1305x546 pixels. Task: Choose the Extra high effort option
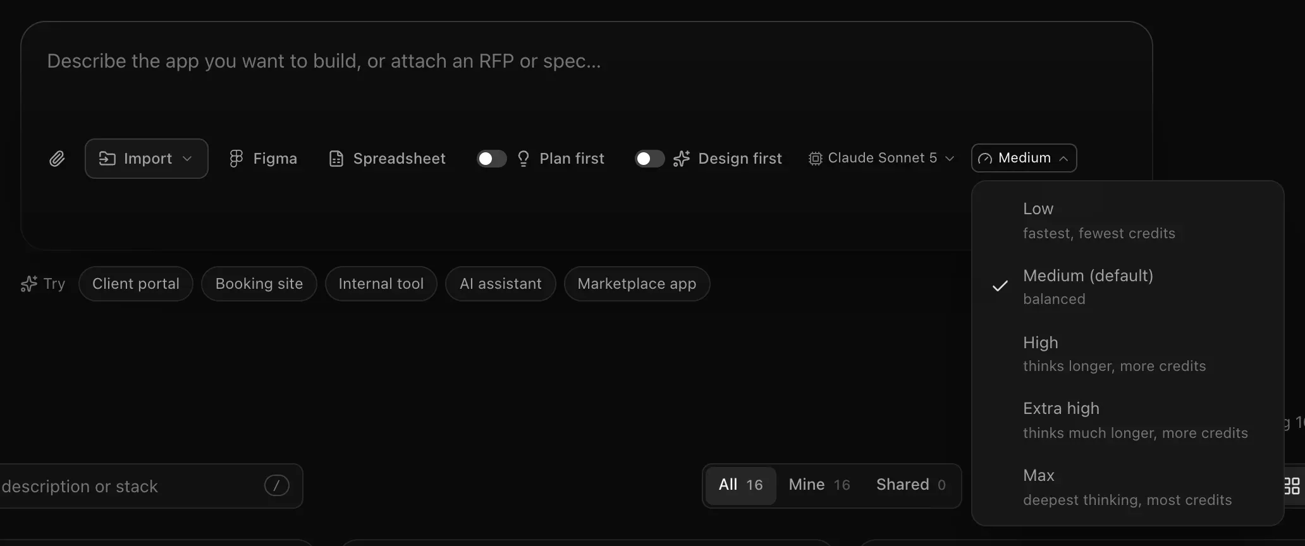pyautogui.click(x=1127, y=420)
